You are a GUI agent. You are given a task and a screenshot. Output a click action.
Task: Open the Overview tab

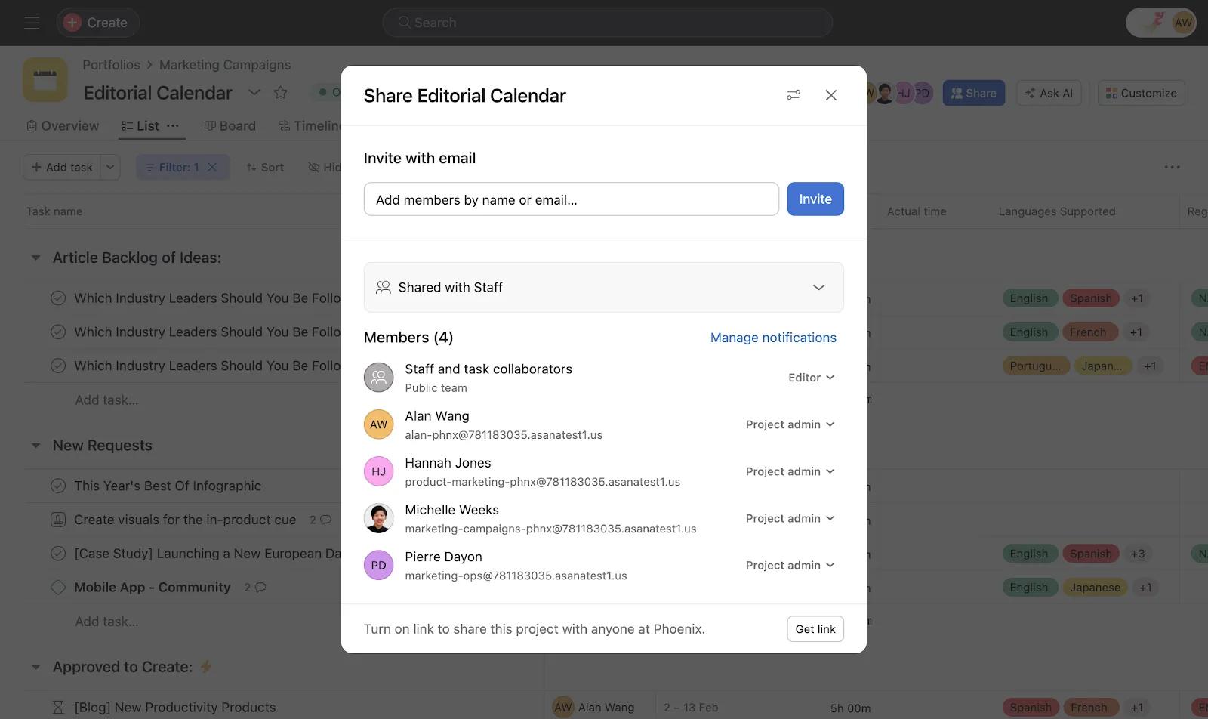tap(63, 126)
